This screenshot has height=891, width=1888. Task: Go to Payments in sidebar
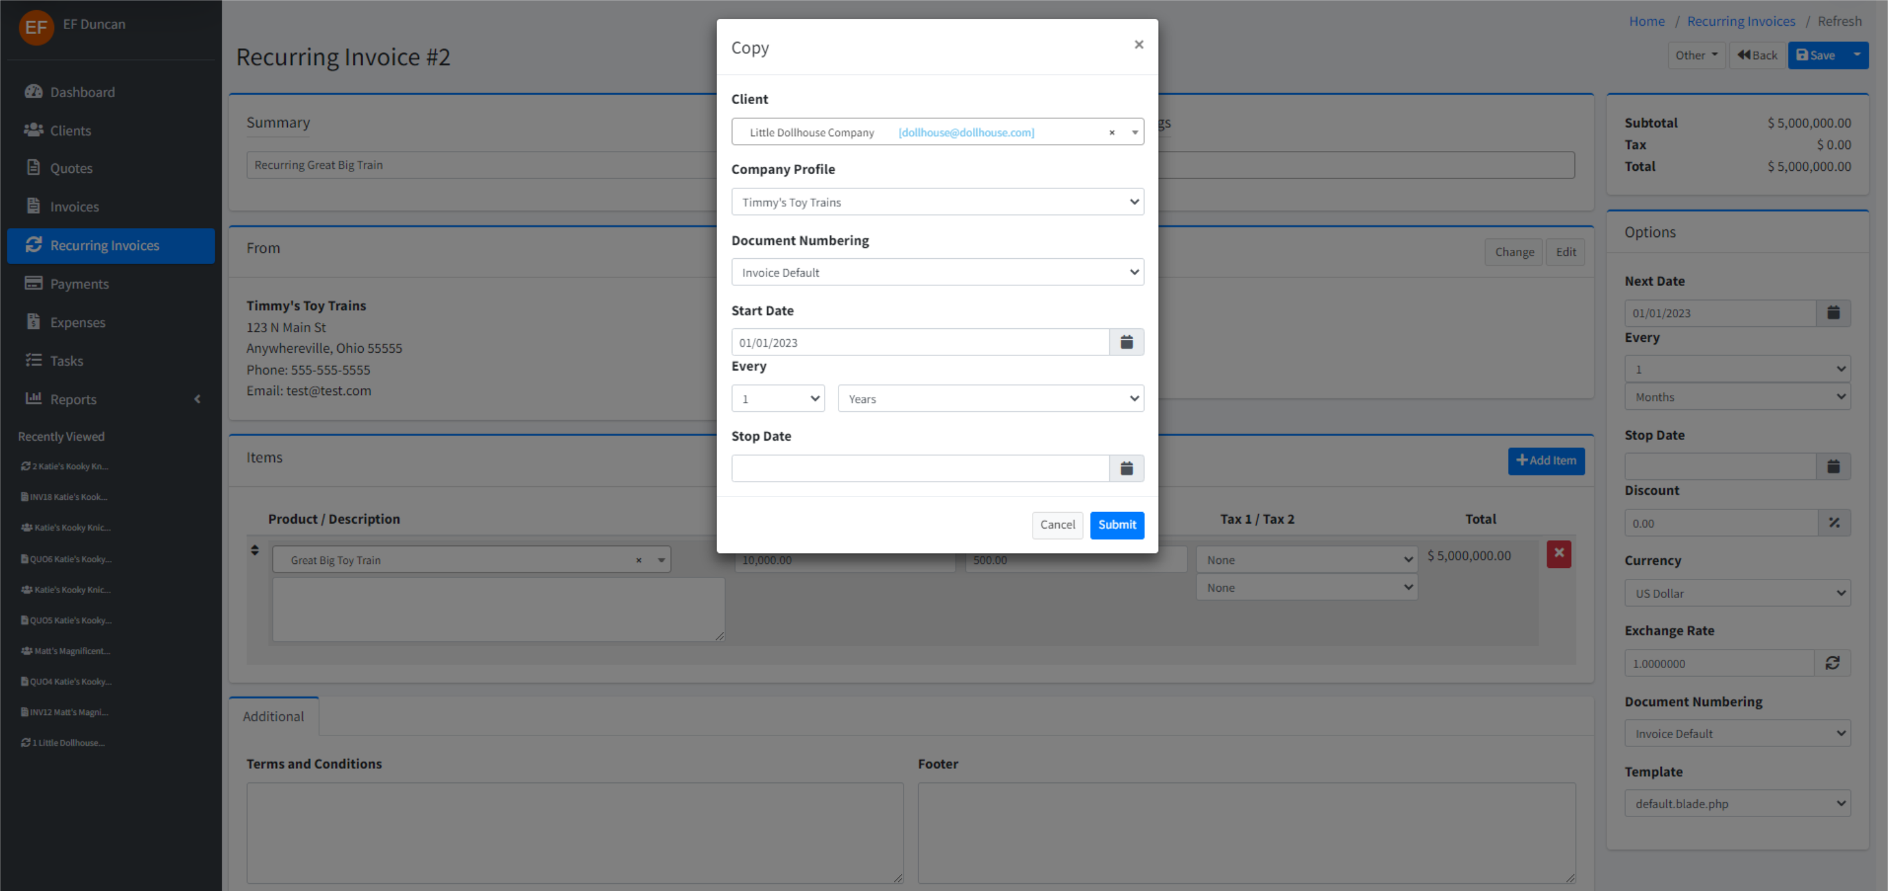coord(79,283)
